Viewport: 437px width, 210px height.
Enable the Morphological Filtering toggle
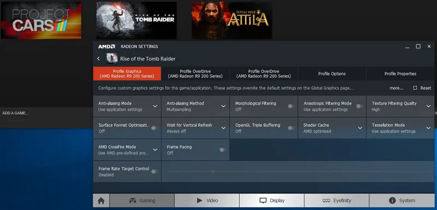click(x=291, y=106)
